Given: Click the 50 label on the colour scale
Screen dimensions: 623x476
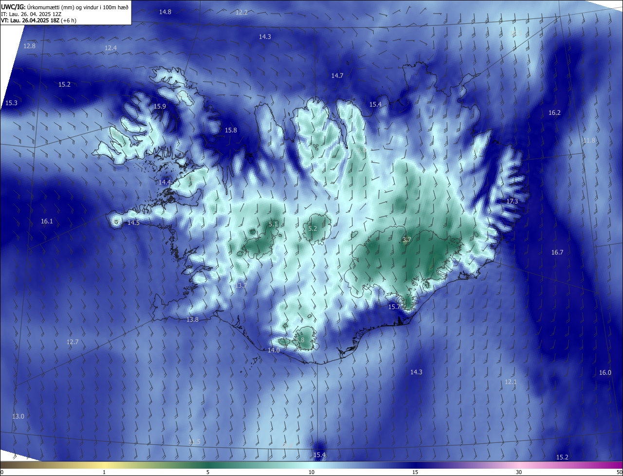Looking at the screenshot, I should click(x=619, y=472).
